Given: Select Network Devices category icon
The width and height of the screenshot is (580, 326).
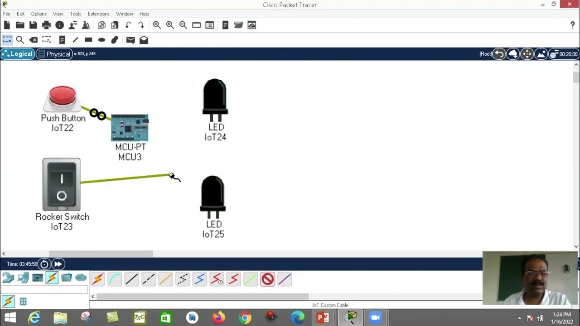Looking at the screenshot, I should pyautogui.click(x=8, y=278).
